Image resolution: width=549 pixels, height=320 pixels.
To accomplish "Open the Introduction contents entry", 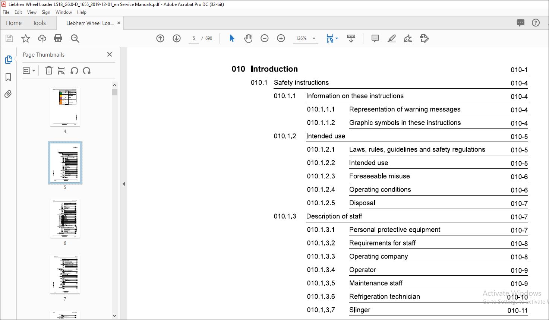I will (x=274, y=69).
